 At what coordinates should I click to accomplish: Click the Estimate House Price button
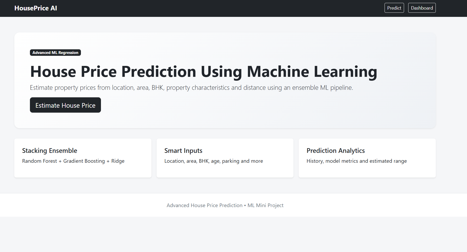coord(65,105)
